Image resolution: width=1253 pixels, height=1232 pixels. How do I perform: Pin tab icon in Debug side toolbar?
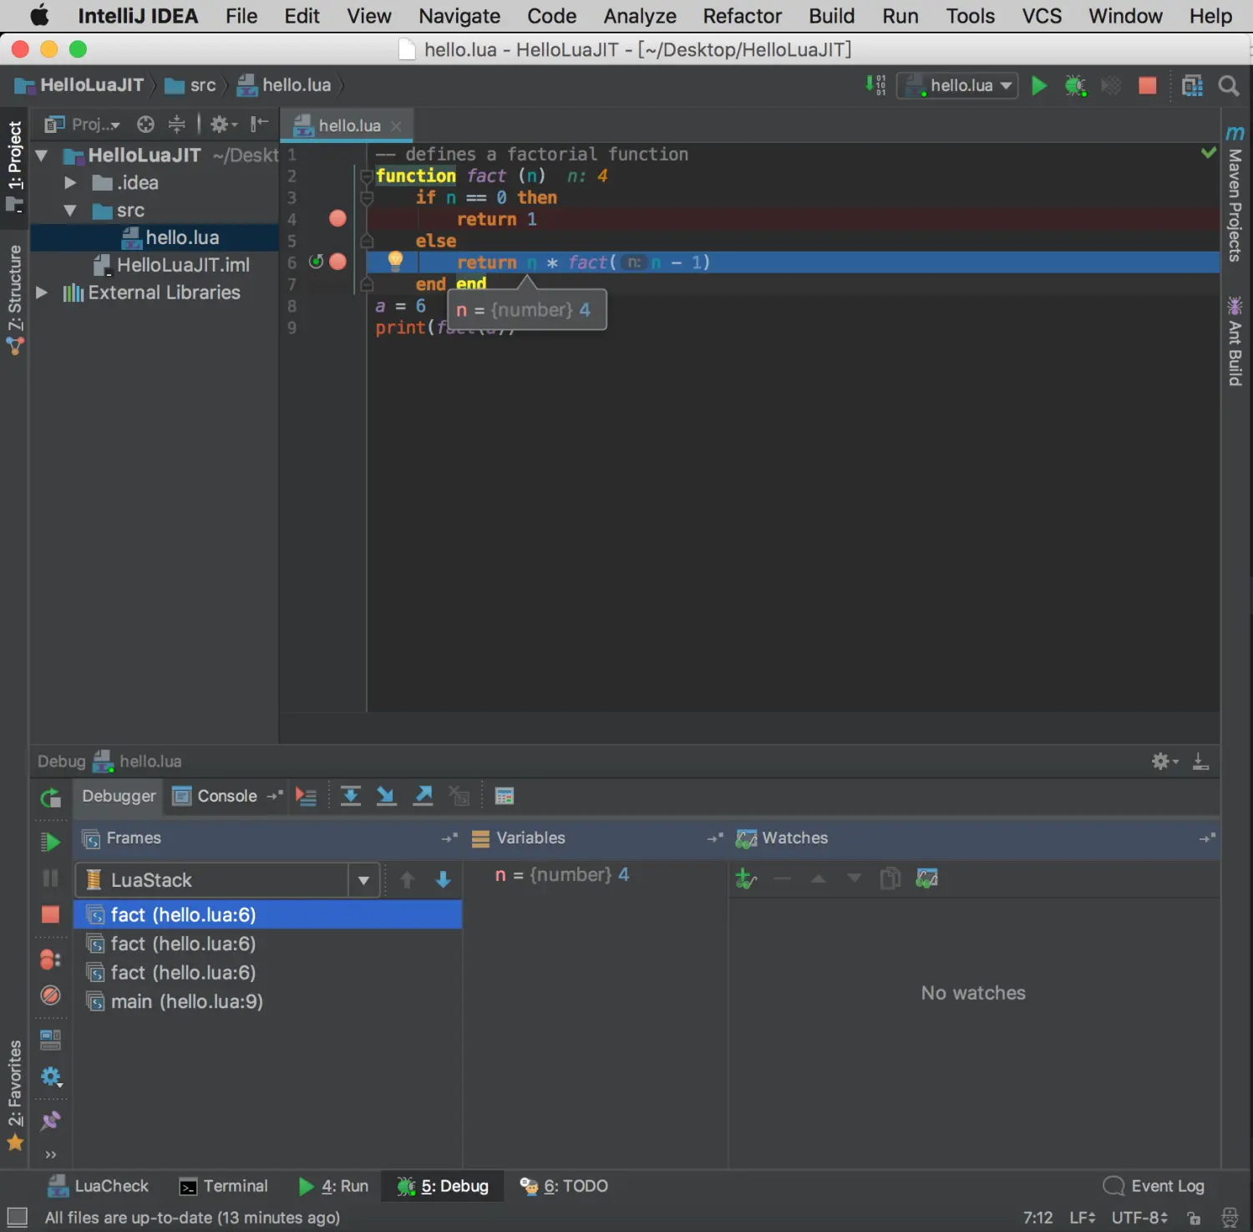(50, 1120)
